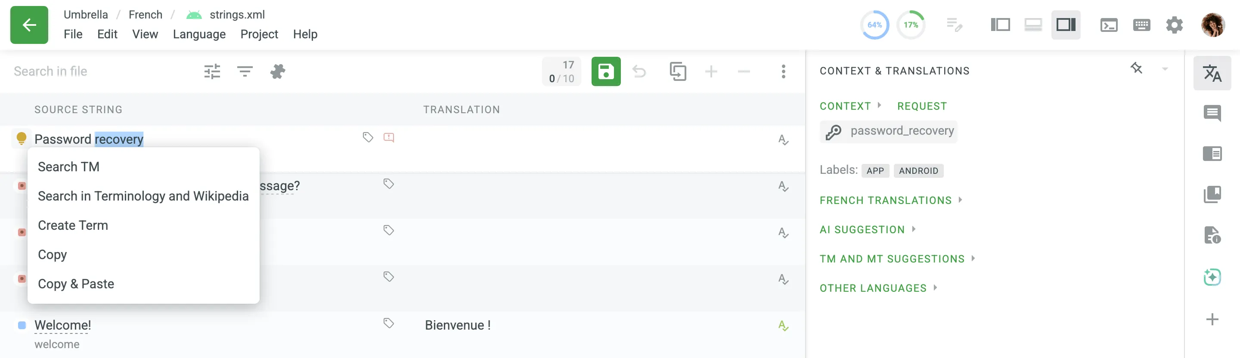Click the AI assistant sparkle icon
The height and width of the screenshot is (358, 1240).
coord(1212,277)
